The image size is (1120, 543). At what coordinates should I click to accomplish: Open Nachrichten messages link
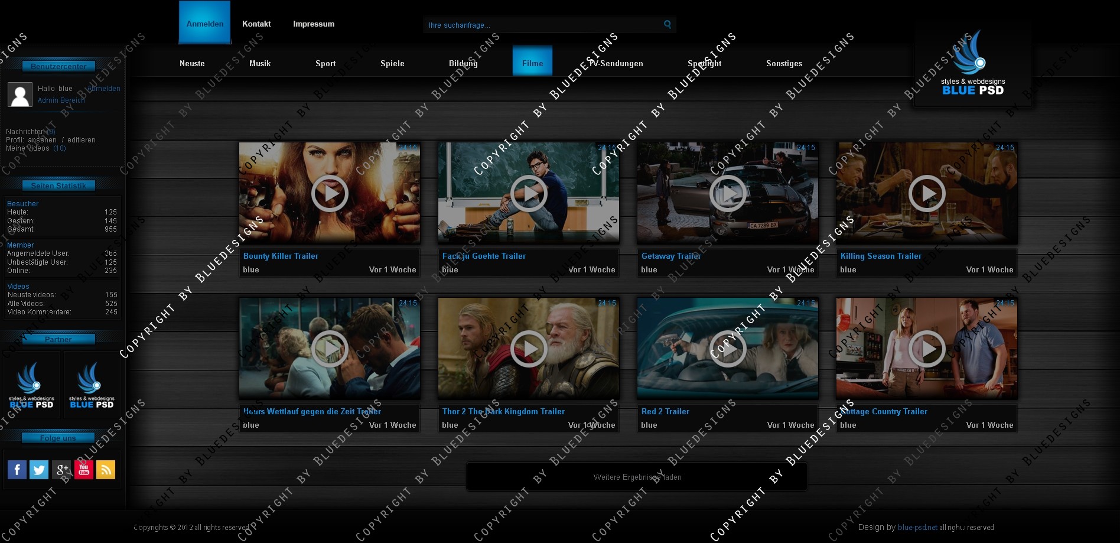(x=30, y=132)
